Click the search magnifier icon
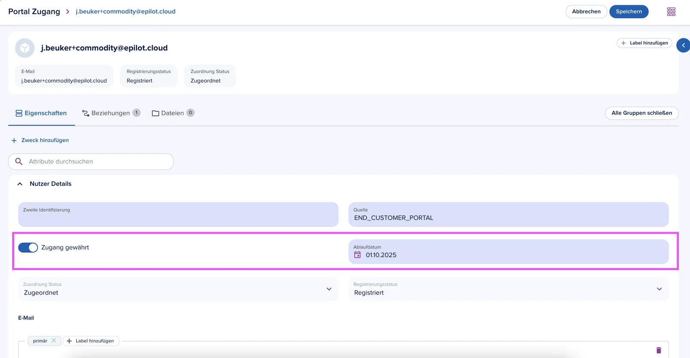Screen dimensions: 690x358 point(19,161)
